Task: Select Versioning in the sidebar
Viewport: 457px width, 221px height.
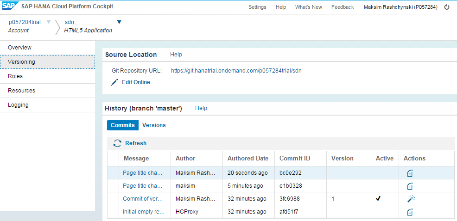Action: tap(47, 62)
